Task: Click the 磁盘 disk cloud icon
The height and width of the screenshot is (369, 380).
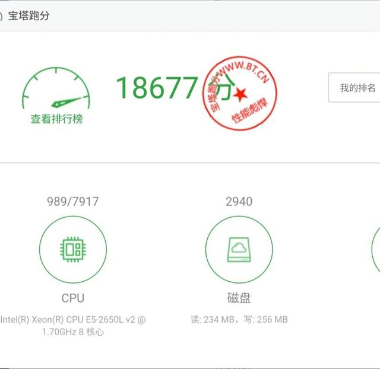Action: 239,249
